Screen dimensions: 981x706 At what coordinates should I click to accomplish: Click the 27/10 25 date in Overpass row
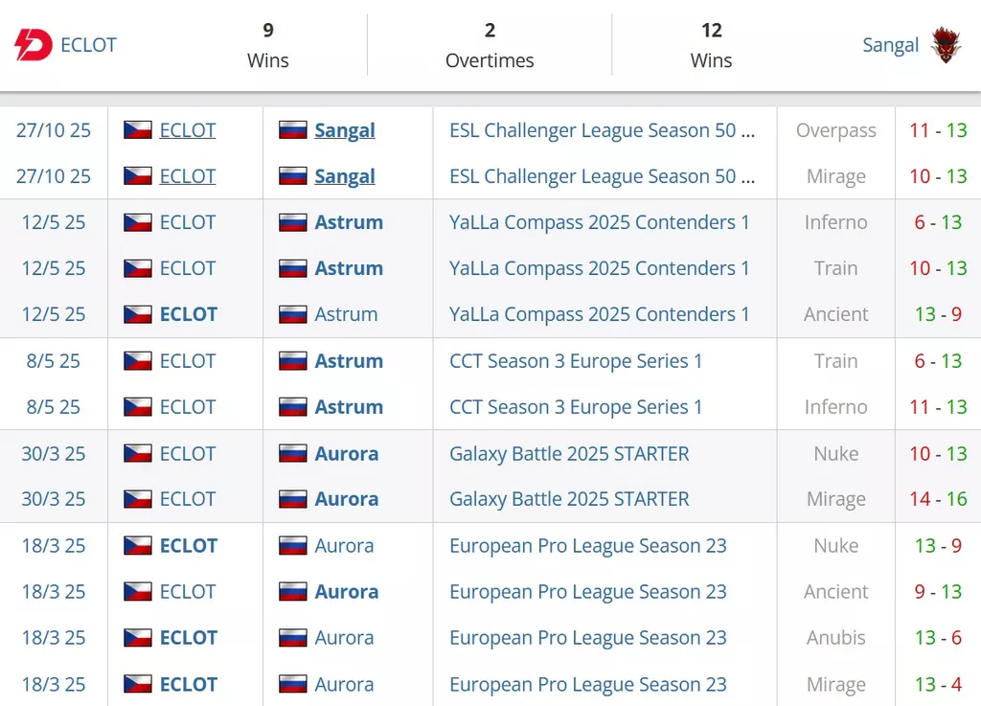(x=54, y=130)
